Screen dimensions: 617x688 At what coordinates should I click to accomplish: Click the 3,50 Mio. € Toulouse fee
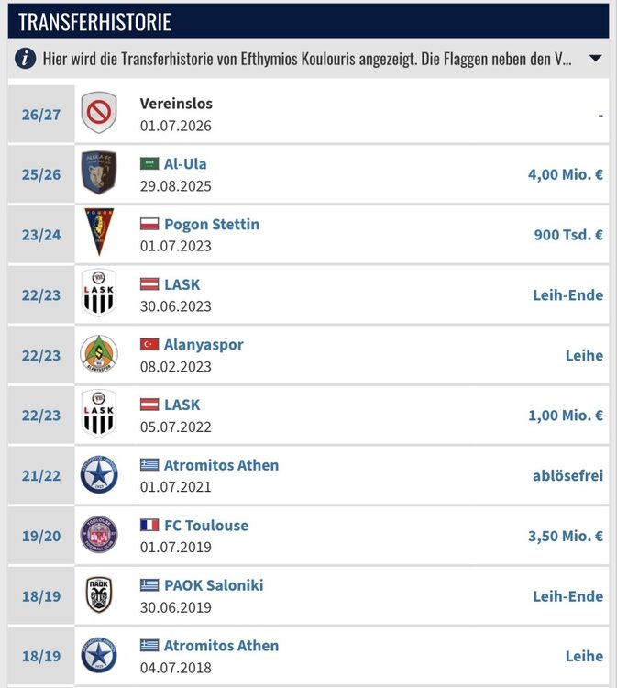pyautogui.click(x=566, y=536)
